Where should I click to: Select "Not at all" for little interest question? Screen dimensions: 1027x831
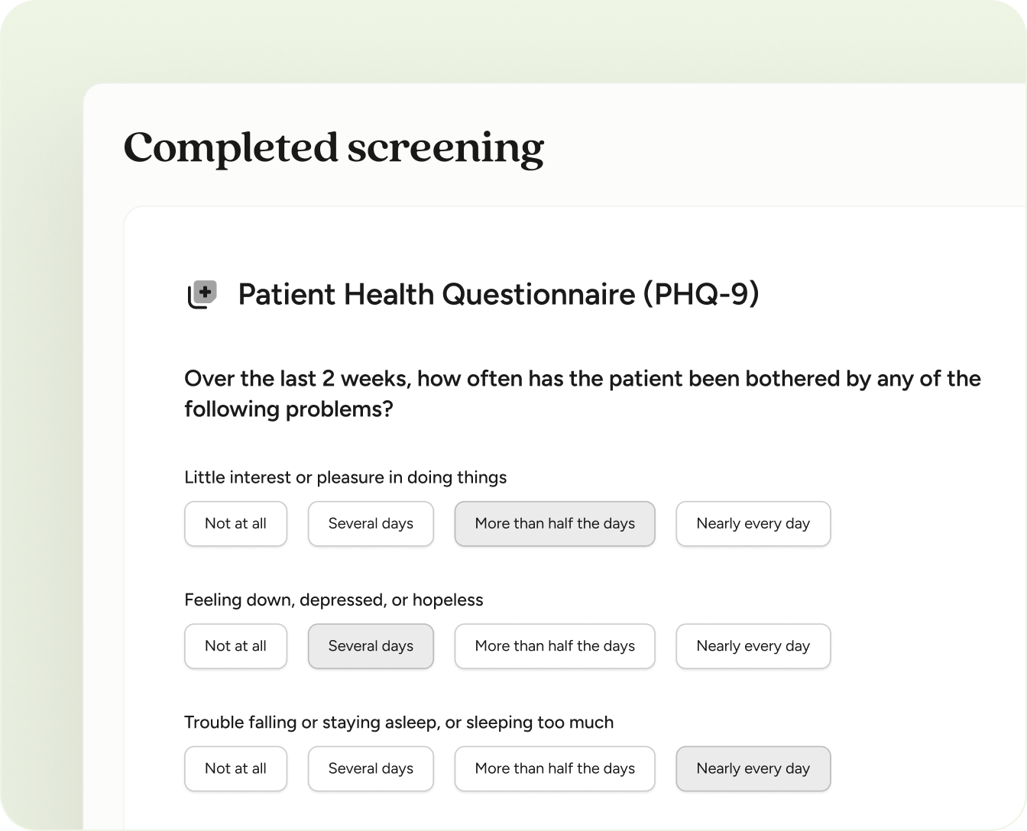click(235, 524)
